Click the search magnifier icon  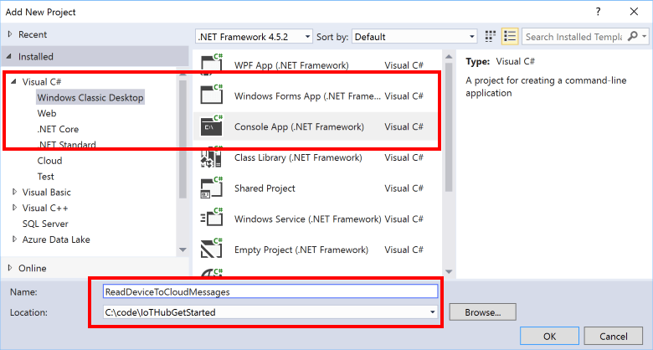point(632,36)
